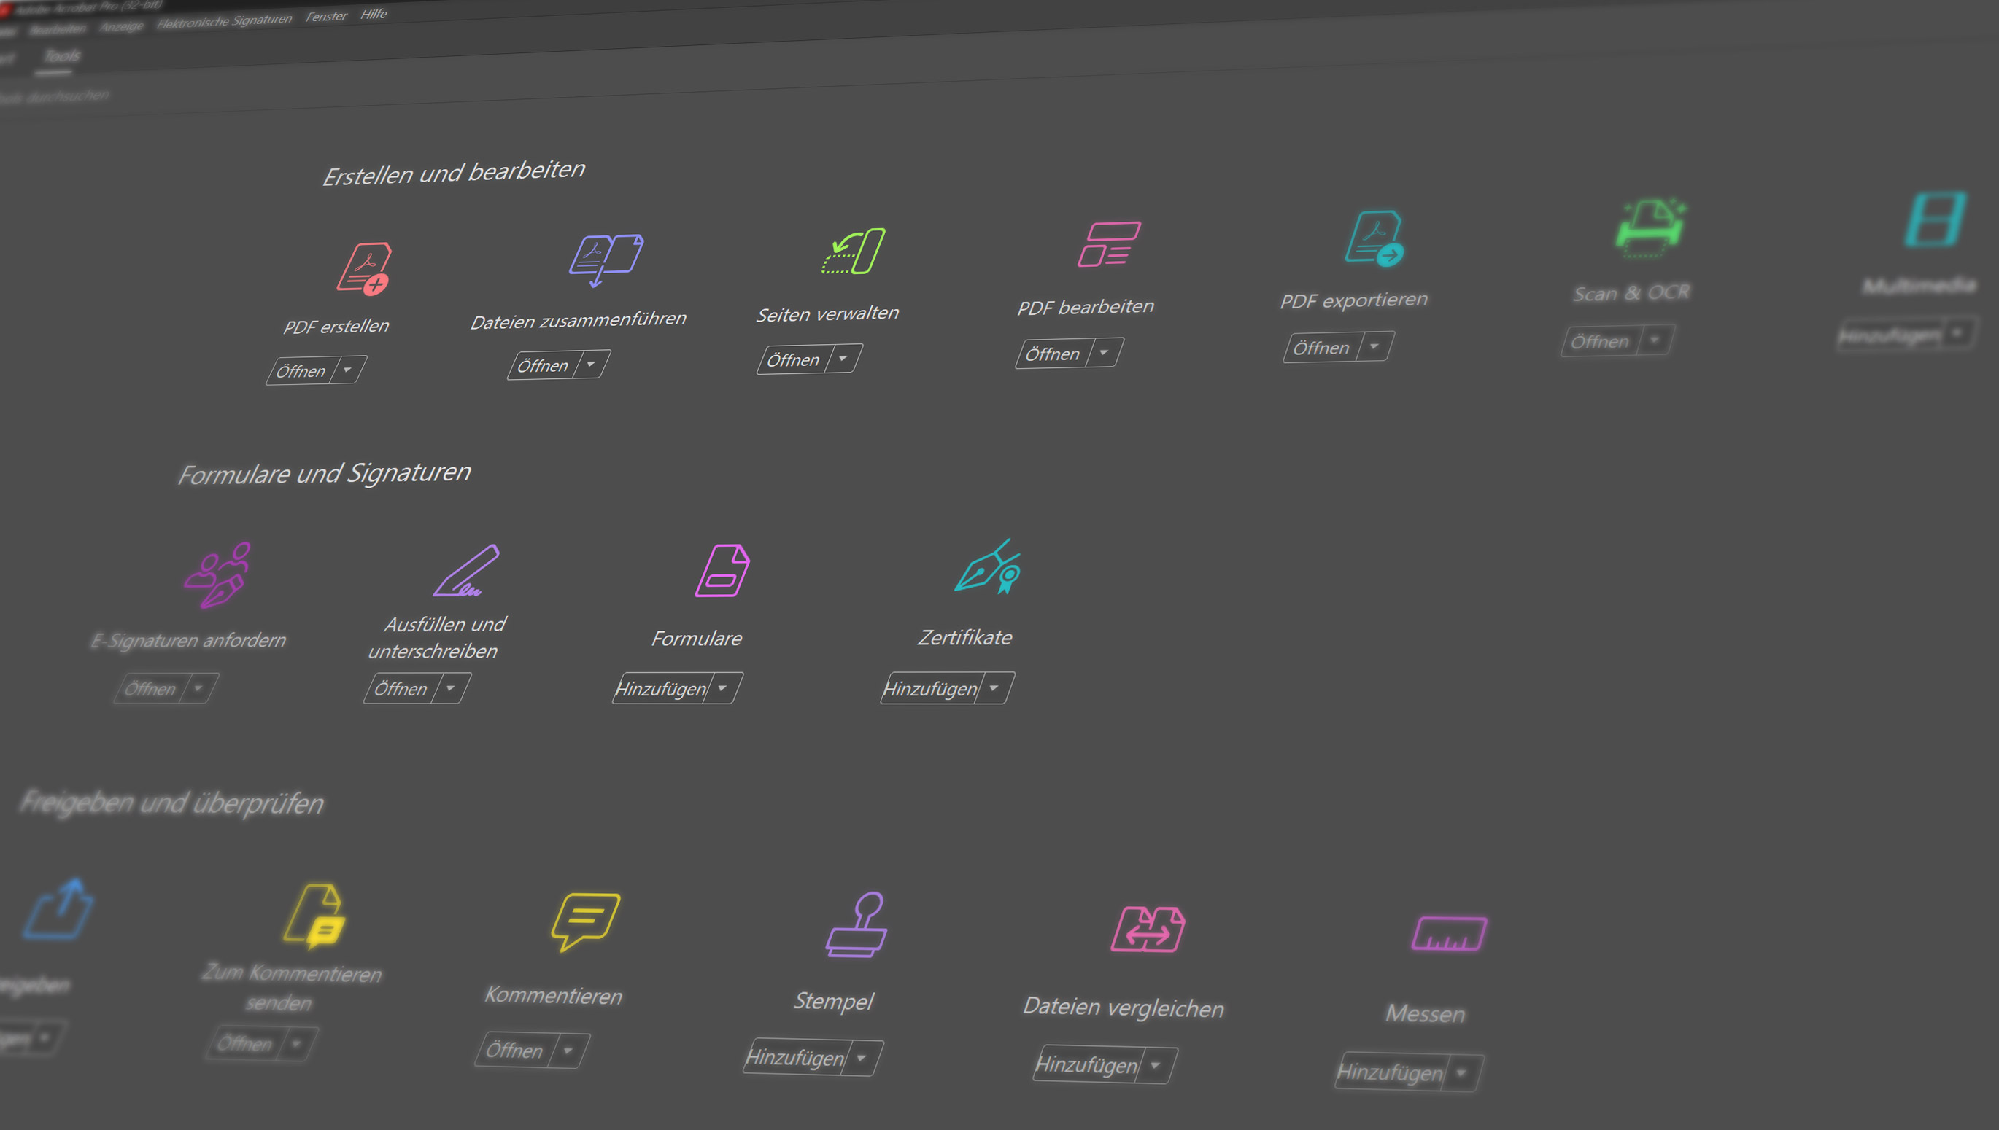Open dropdown arrow next to Stempel Hinzufügen
The height and width of the screenshot is (1130, 1999).
pos(862,1058)
